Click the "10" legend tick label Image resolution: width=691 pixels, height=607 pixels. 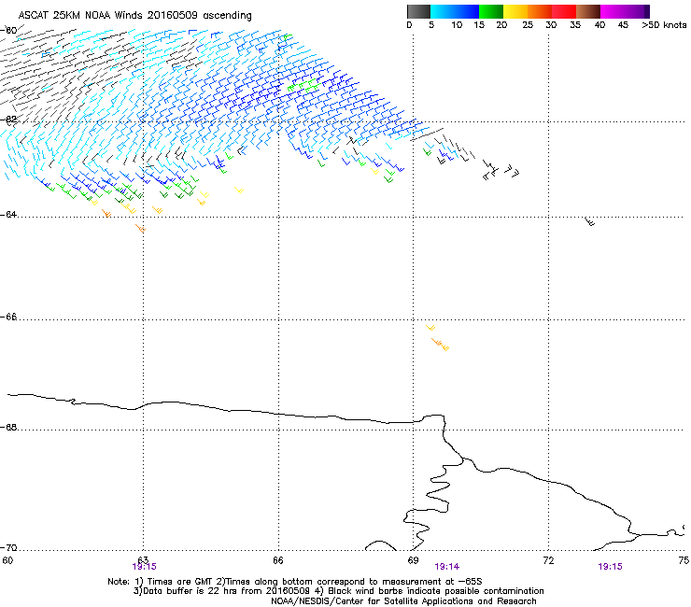[x=457, y=25]
